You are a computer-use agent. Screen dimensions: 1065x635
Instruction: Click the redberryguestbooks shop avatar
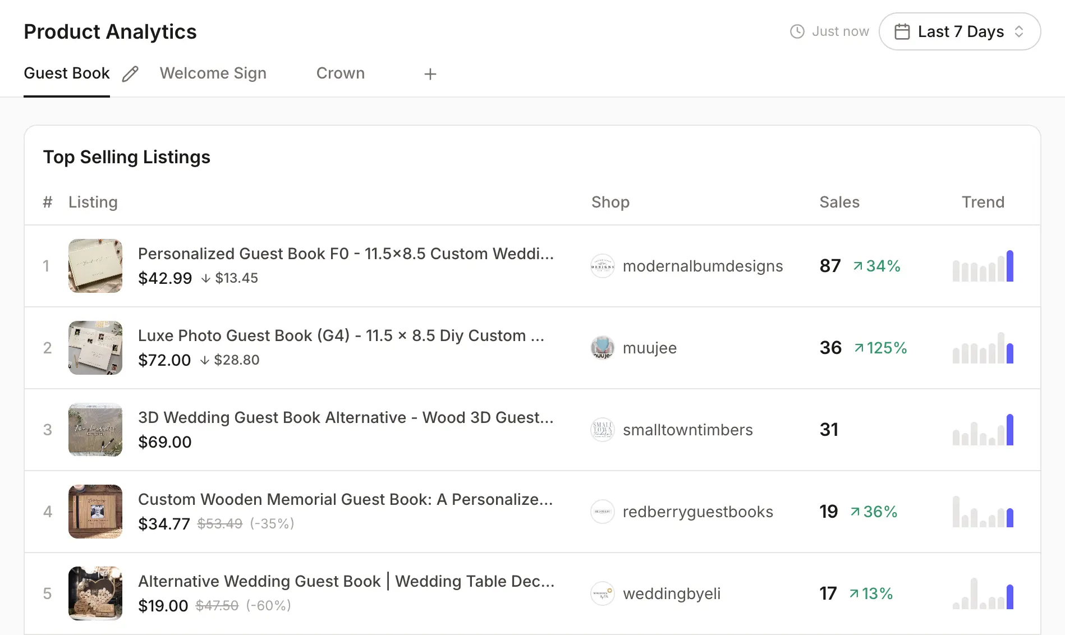coord(603,512)
